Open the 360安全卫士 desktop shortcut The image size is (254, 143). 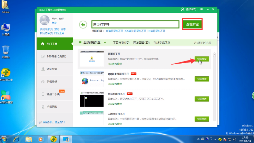tap(6, 74)
